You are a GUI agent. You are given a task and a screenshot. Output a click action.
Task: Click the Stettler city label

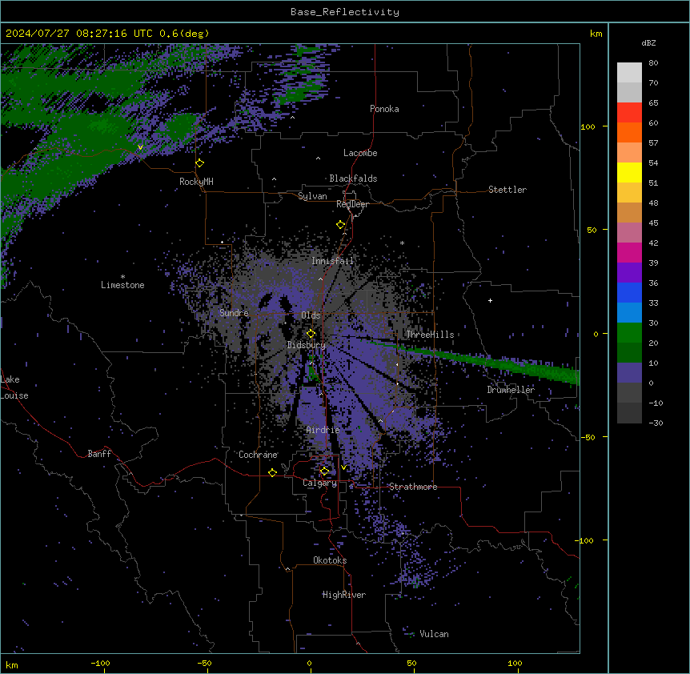point(507,190)
